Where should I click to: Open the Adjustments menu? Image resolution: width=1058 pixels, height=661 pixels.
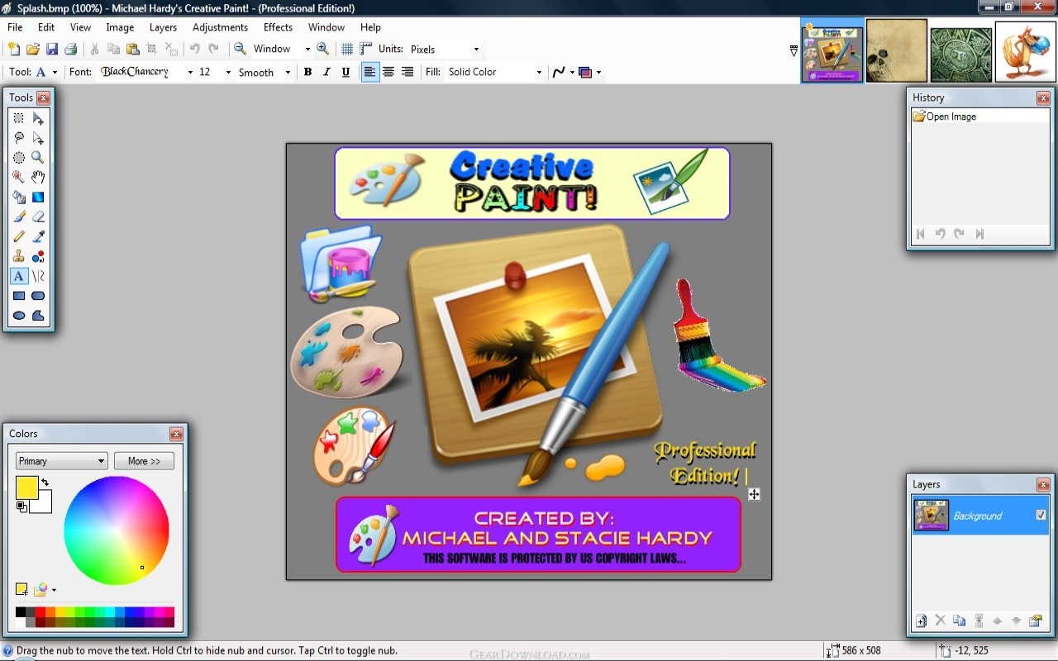[x=220, y=27]
